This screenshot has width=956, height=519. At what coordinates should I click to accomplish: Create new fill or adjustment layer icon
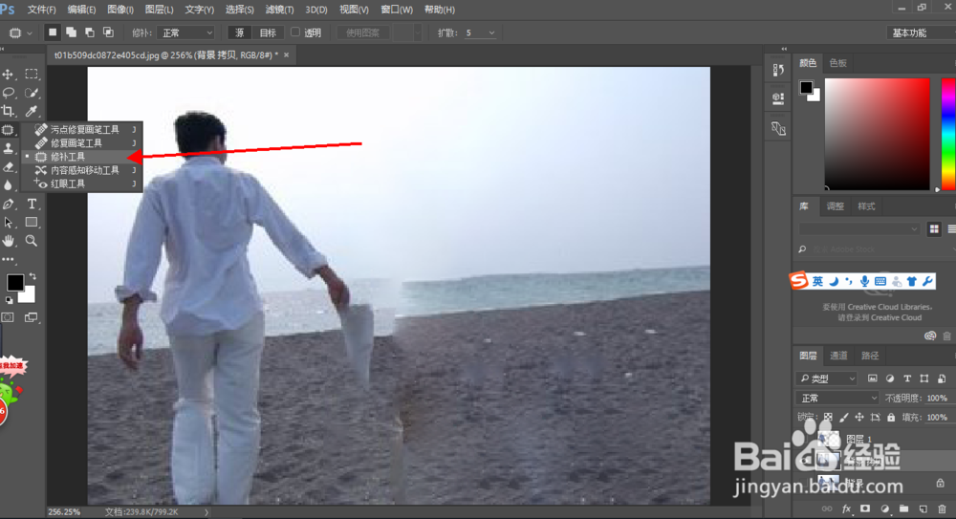point(884,508)
